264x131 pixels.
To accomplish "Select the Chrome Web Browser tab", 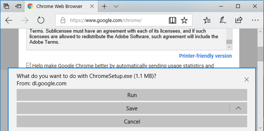I will 59,6.
